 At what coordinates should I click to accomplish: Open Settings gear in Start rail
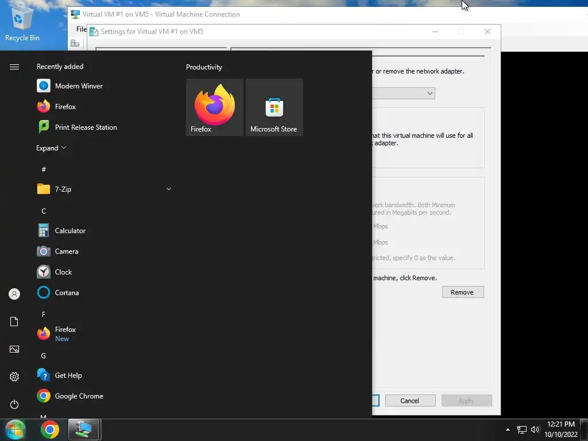(14, 377)
